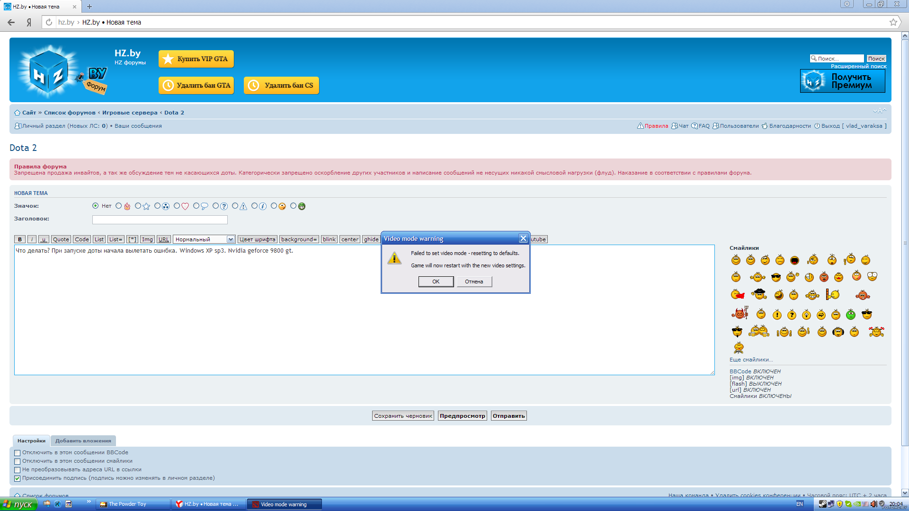Click the star bookmark icon in address bar
909x511 pixels.
tap(893, 22)
